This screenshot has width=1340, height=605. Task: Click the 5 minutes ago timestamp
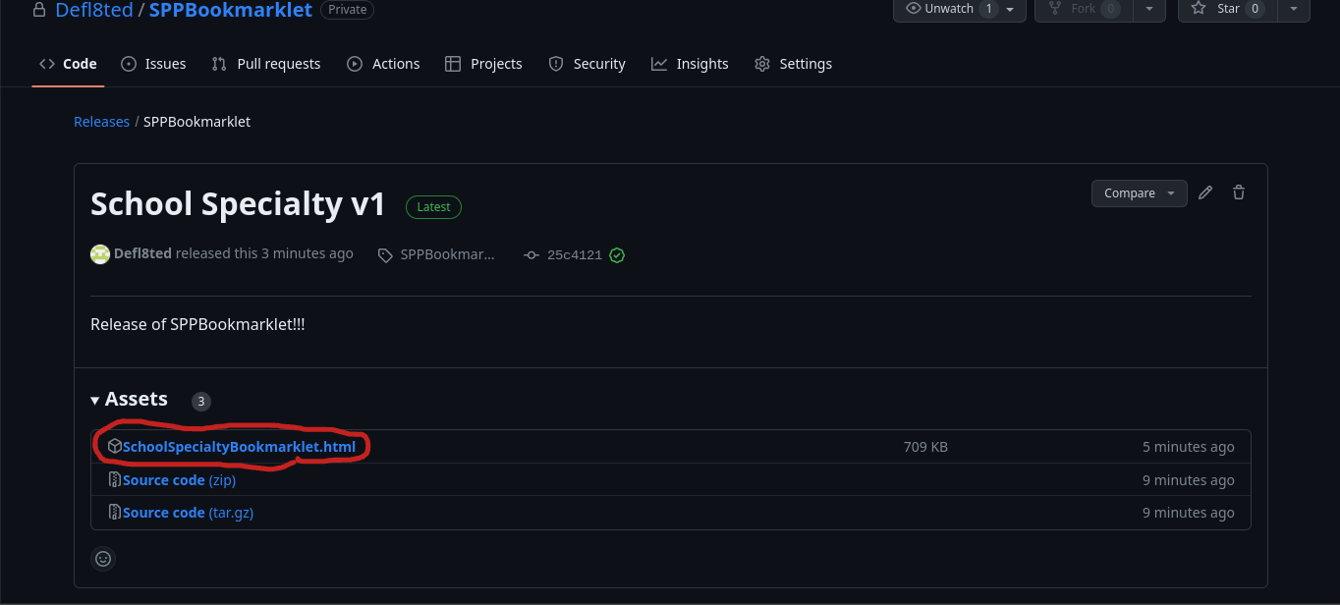pos(1188,447)
